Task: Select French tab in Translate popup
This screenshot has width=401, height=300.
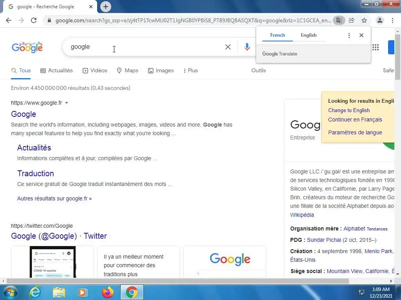Action: tap(278, 35)
